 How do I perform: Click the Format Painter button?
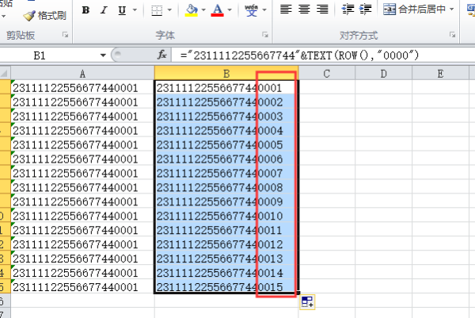[x=46, y=14]
